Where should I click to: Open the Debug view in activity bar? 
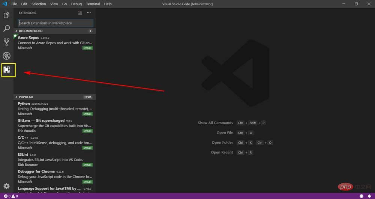click(x=6, y=56)
